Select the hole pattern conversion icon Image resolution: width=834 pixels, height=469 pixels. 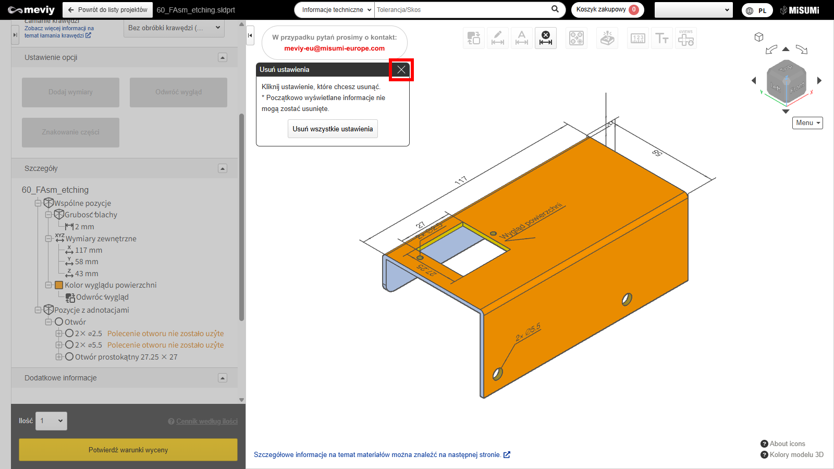pos(577,38)
